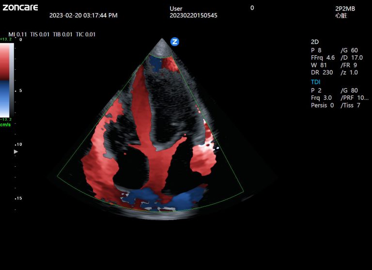Click the blue portion of velocity color bar
Viewport: 372px width, 270px height.
click(6, 99)
